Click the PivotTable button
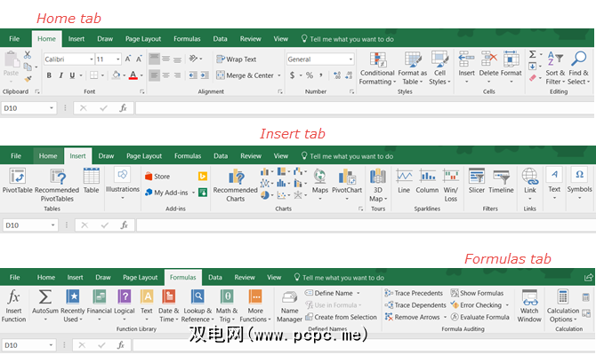This screenshot has height=355, width=596. (x=18, y=181)
